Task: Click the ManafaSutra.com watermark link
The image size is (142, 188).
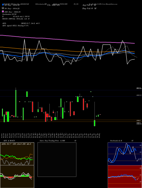Action: (x=111, y=4)
